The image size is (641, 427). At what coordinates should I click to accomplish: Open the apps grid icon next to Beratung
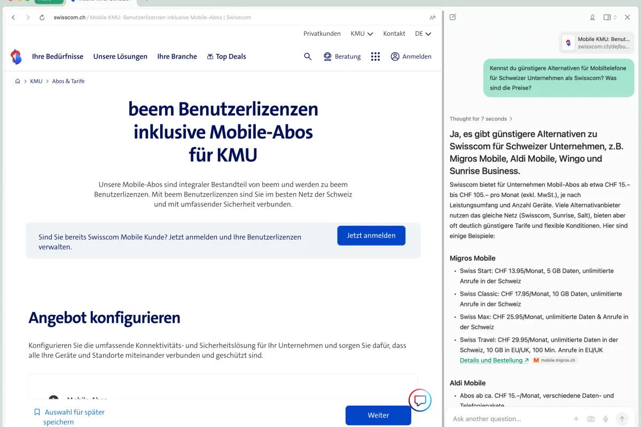375,56
